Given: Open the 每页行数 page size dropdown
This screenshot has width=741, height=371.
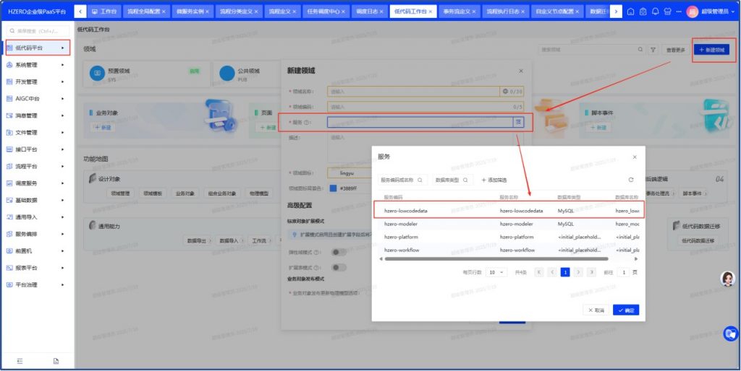Looking at the screenshot, I should point(496,272).
